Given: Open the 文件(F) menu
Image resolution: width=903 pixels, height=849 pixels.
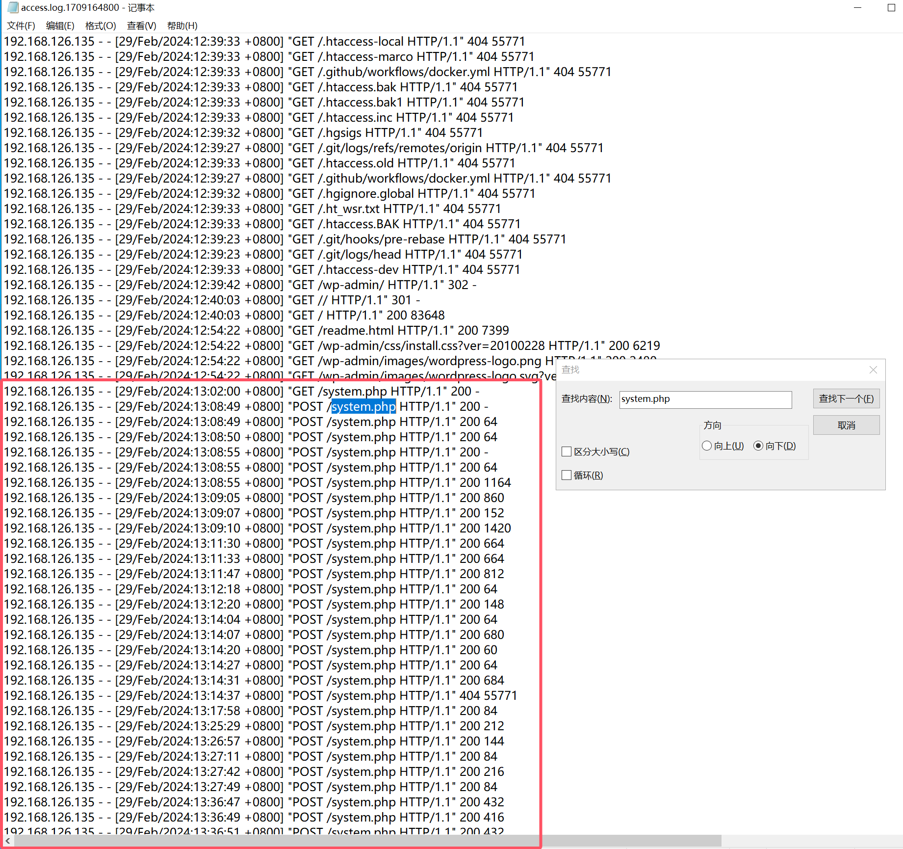Looking at the screenshot, I should click(21, 26).
